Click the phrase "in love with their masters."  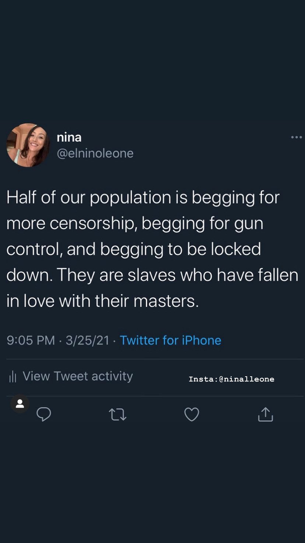[103, 301]
